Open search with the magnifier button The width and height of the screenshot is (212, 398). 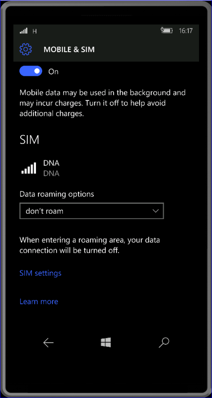click(164, 343)
